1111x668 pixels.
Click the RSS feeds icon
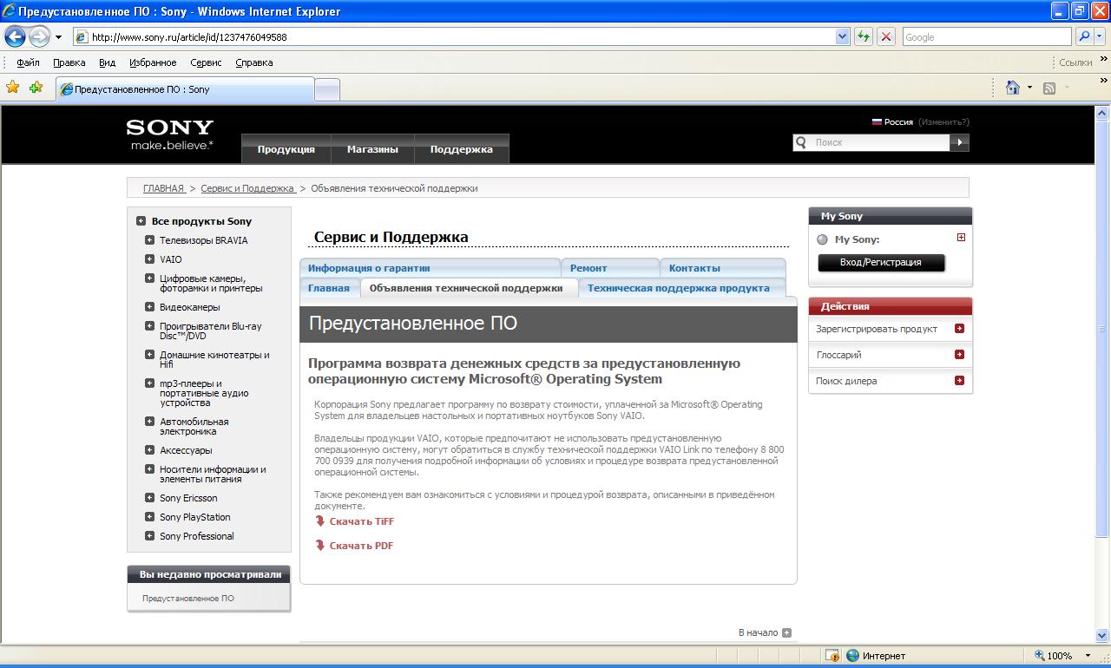click(1049, 88)
